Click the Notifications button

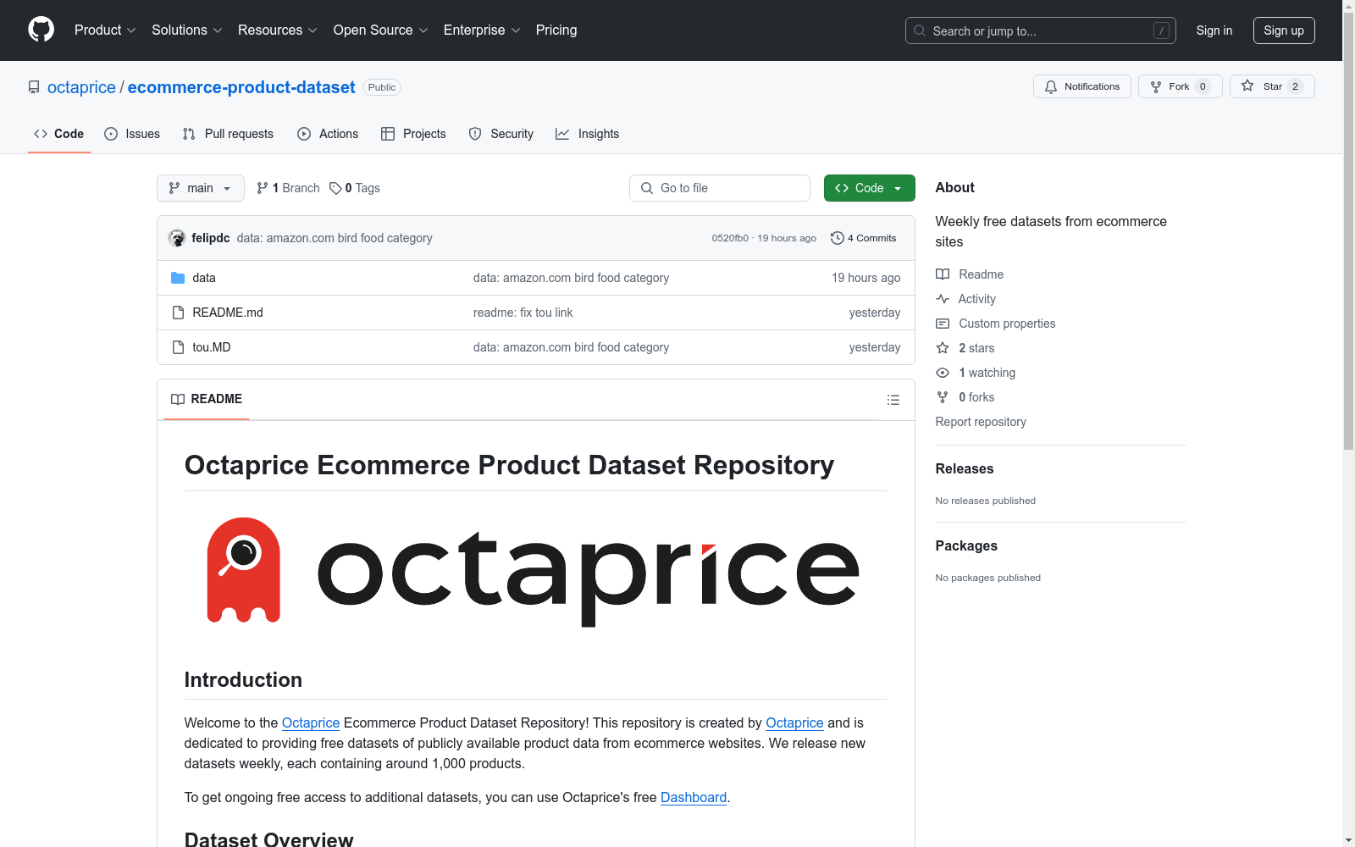coord(1082,86)
